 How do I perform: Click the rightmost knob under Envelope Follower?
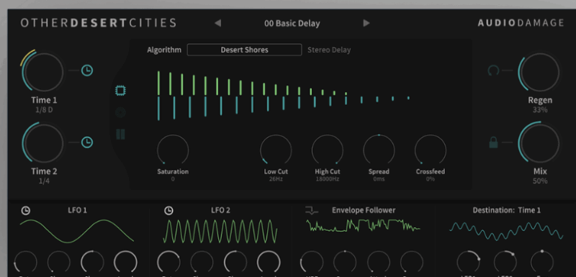pos(412,263)
